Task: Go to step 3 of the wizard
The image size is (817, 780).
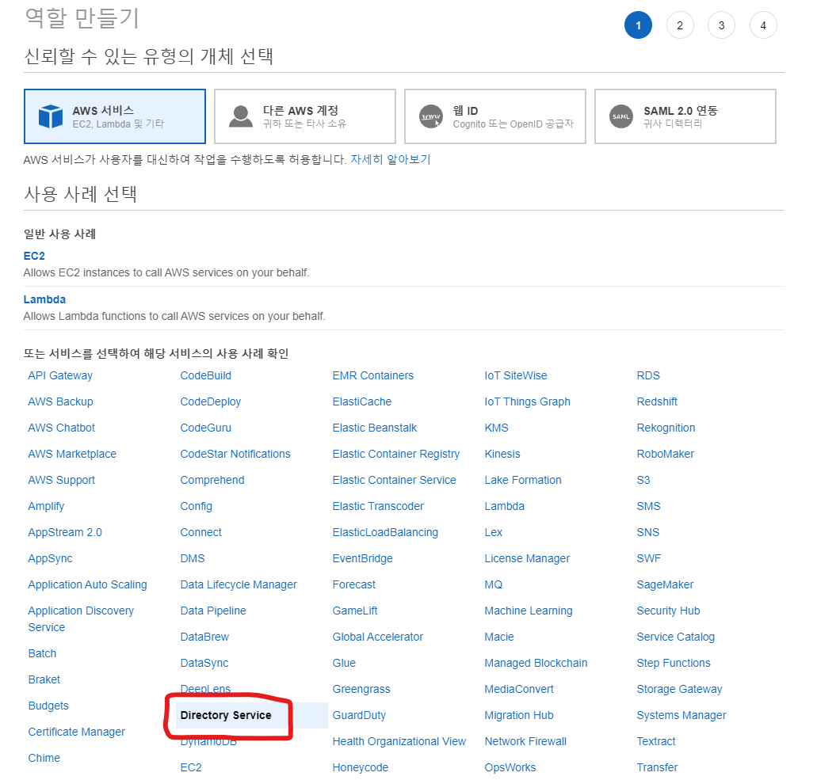Action: (x=722, y=25)
